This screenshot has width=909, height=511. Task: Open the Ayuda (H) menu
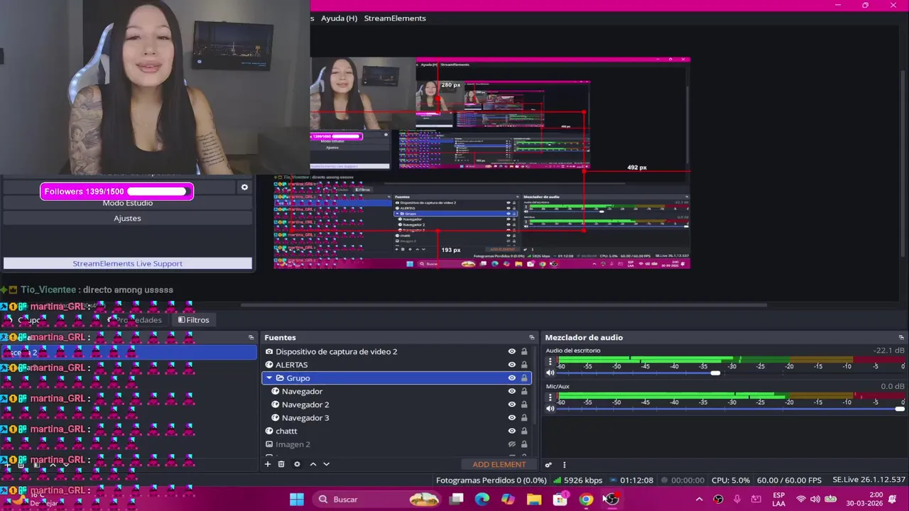point(339,18)
